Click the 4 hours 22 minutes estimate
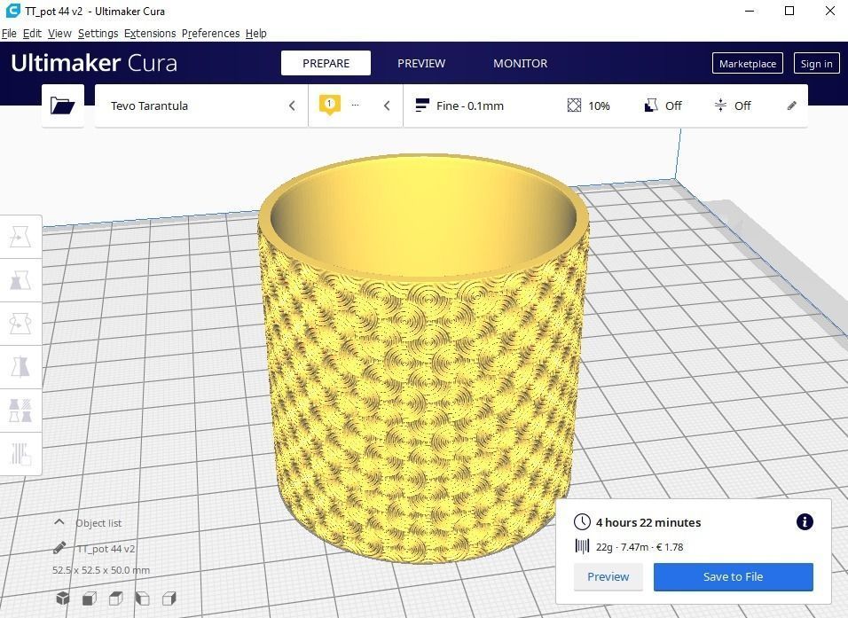 pos(648,522)
